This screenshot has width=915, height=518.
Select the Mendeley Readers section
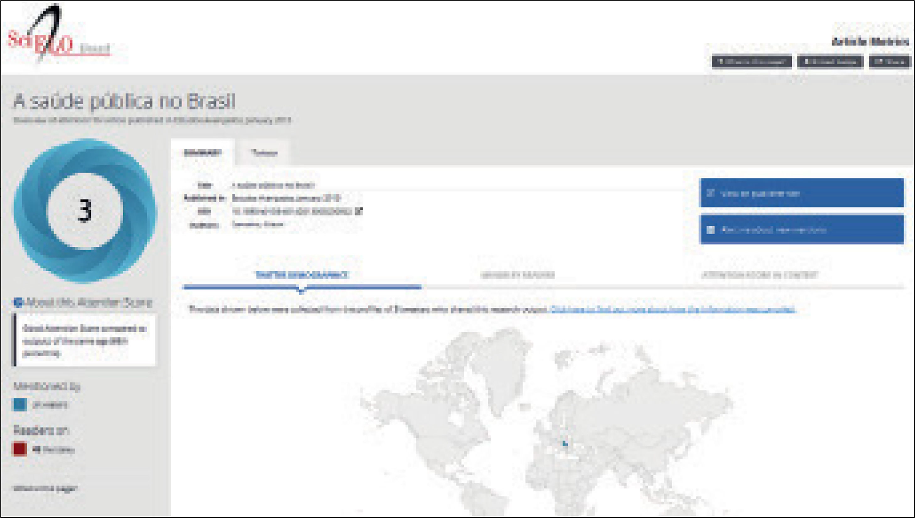[x=518, y=275]
